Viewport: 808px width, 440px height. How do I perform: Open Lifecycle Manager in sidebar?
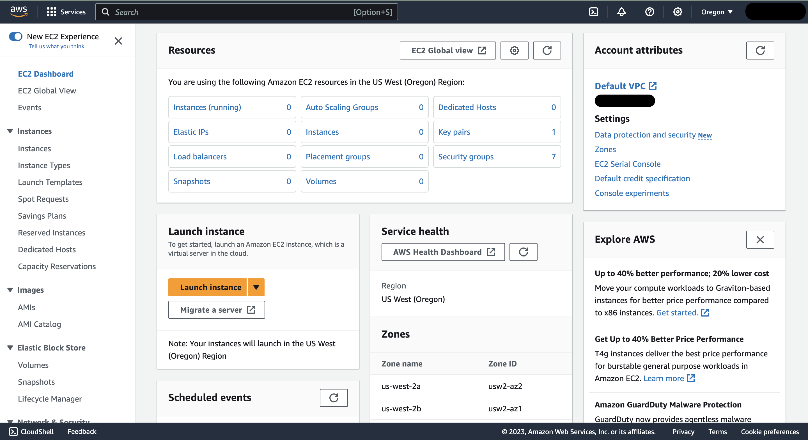click(50, 399)
